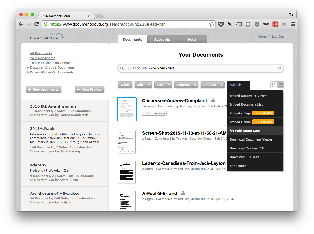Choose Download Original PDF
The height and width of the screenshot is (234, 314).
(x=255, y=148)
